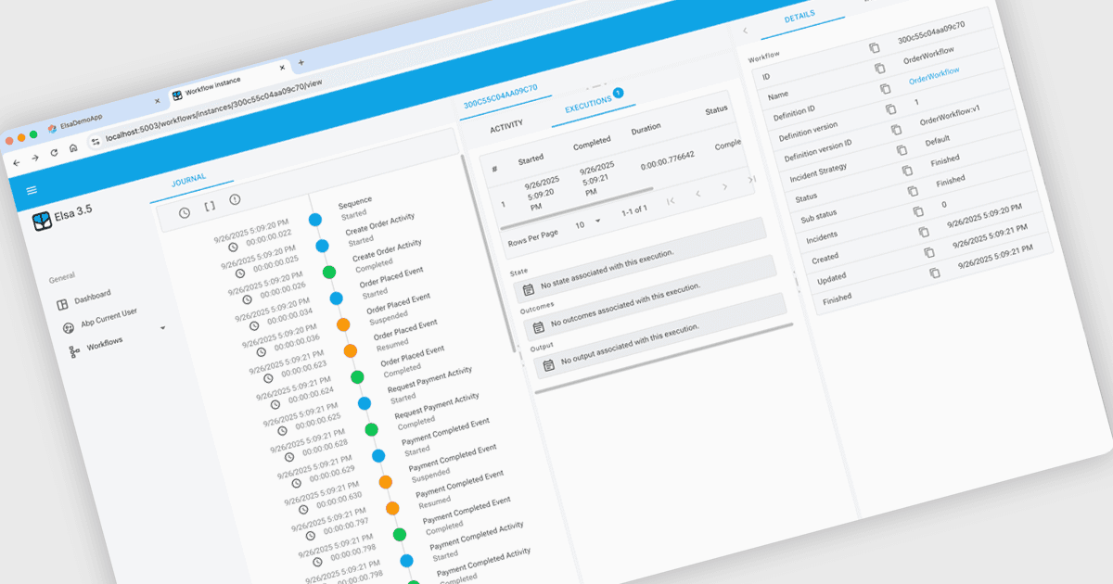
Task: Click the Workflows sidebar icon
Action: click(75, 351)
